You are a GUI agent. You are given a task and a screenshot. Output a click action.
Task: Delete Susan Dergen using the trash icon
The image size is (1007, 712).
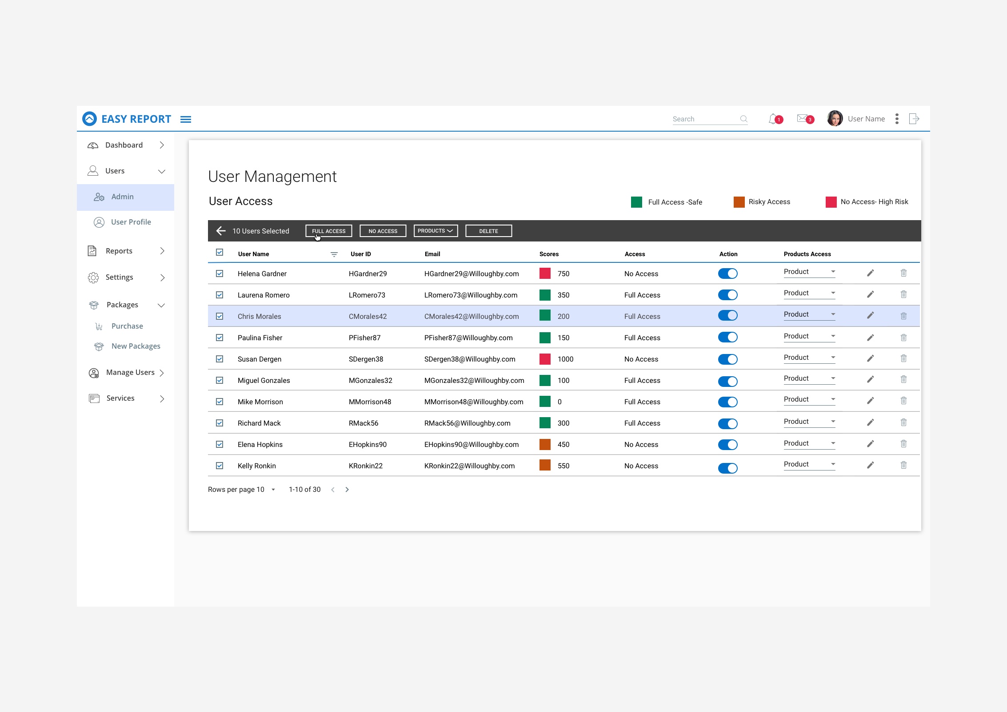point(903,358)
